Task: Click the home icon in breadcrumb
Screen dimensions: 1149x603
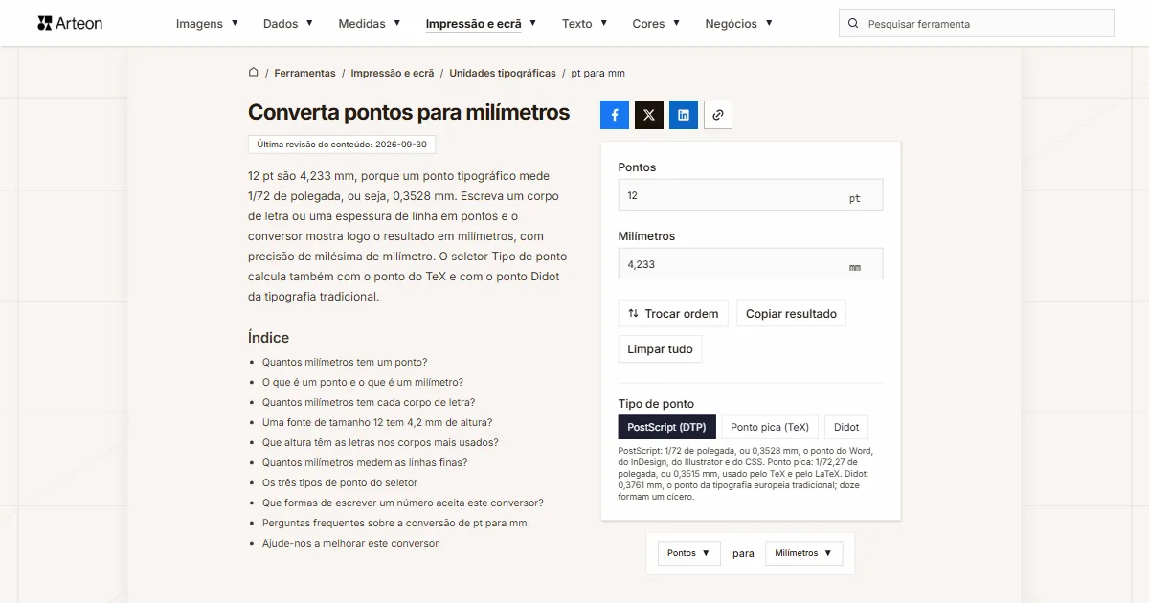Action: click(x=254, y=72)
